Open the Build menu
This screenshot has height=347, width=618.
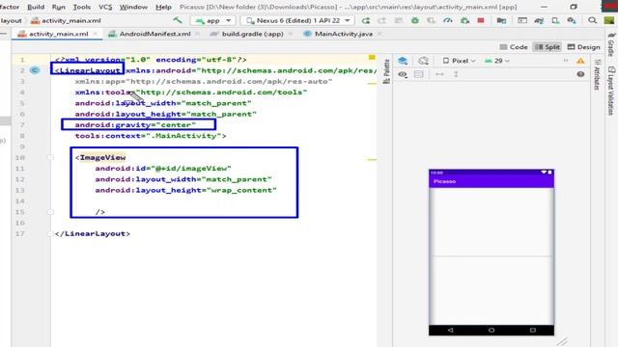pyautogui.click(x=36, y=7)
